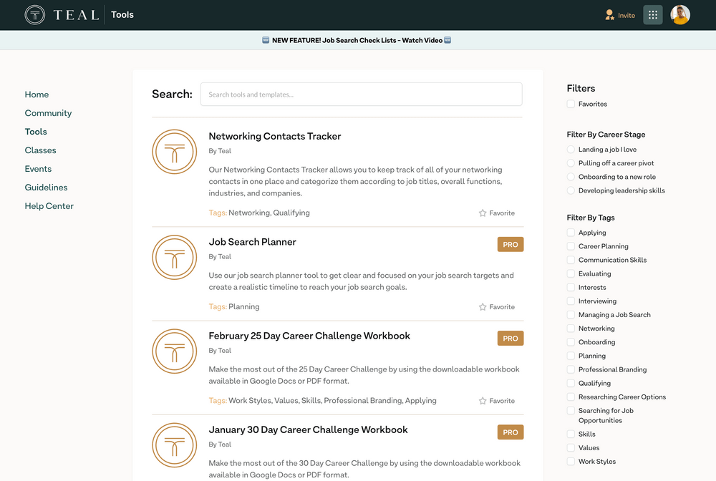716x481 pixels.
Task: Favorite the February 25 Day Workbook star
Action: point(483,401)
